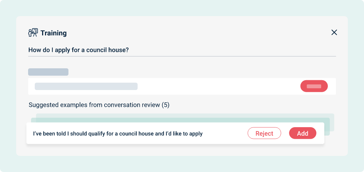Click the light rectangle inside red pill

point(314,86)
